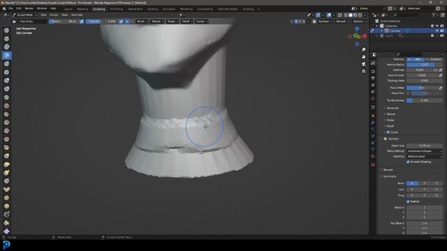Select the Flatten brush tool
This screenshot has height=251, width=447.
(x=6, y=114)
